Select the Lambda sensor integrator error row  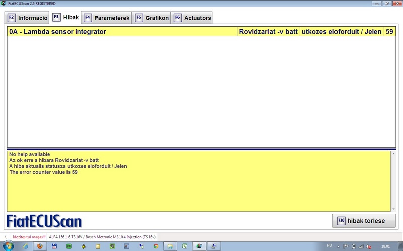coord(121,32)
